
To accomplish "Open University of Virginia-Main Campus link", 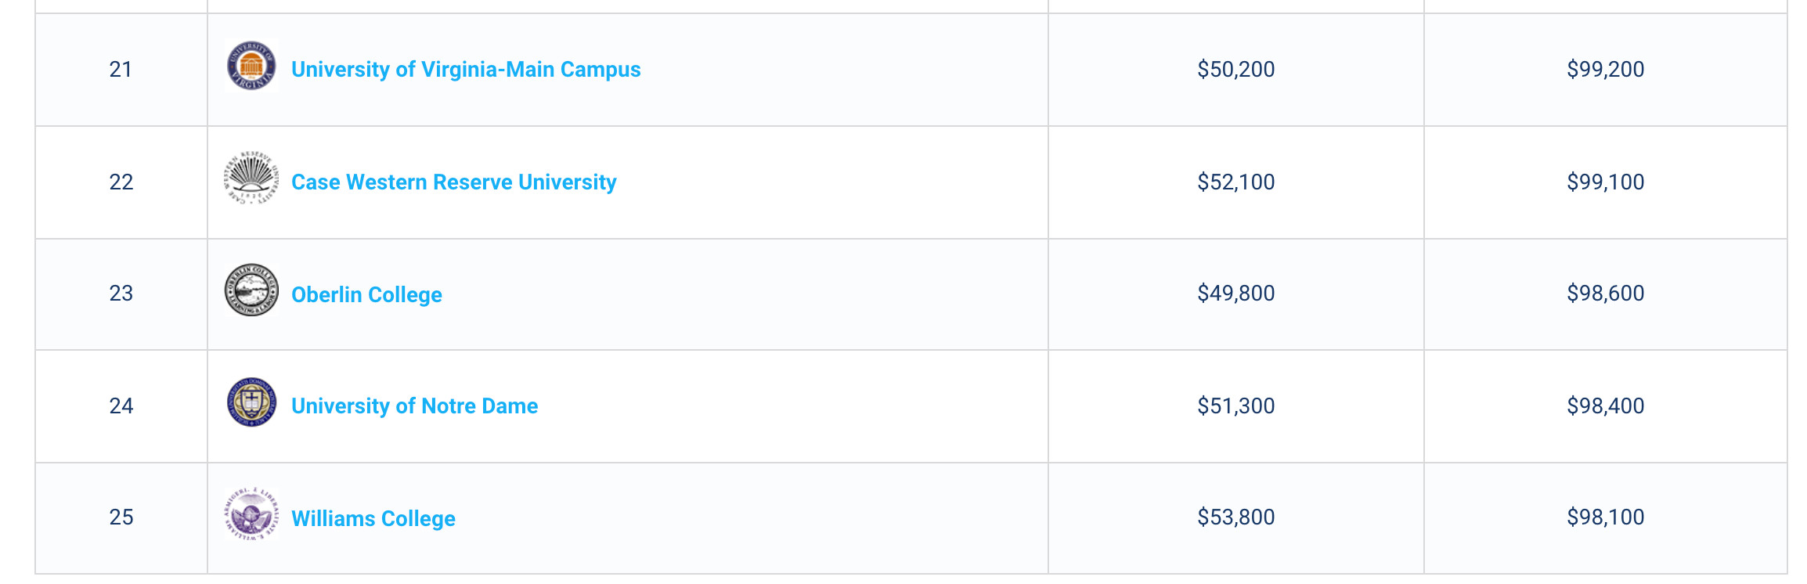I will click(466, 70).
